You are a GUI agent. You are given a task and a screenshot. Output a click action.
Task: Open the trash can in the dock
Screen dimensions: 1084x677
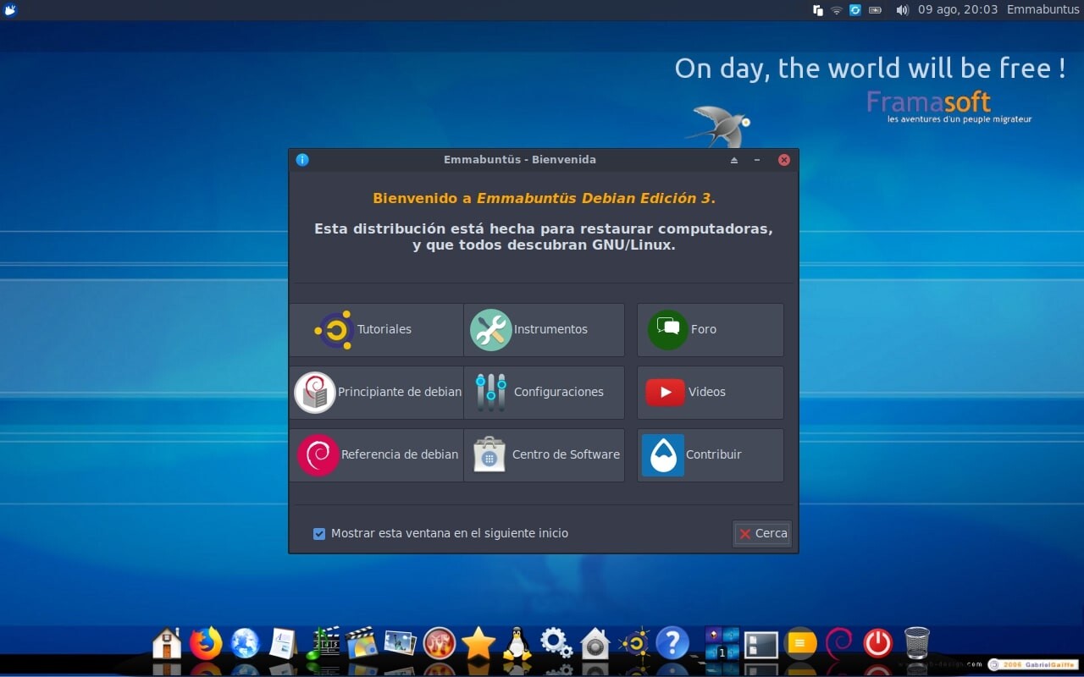(x=917, y=644)
